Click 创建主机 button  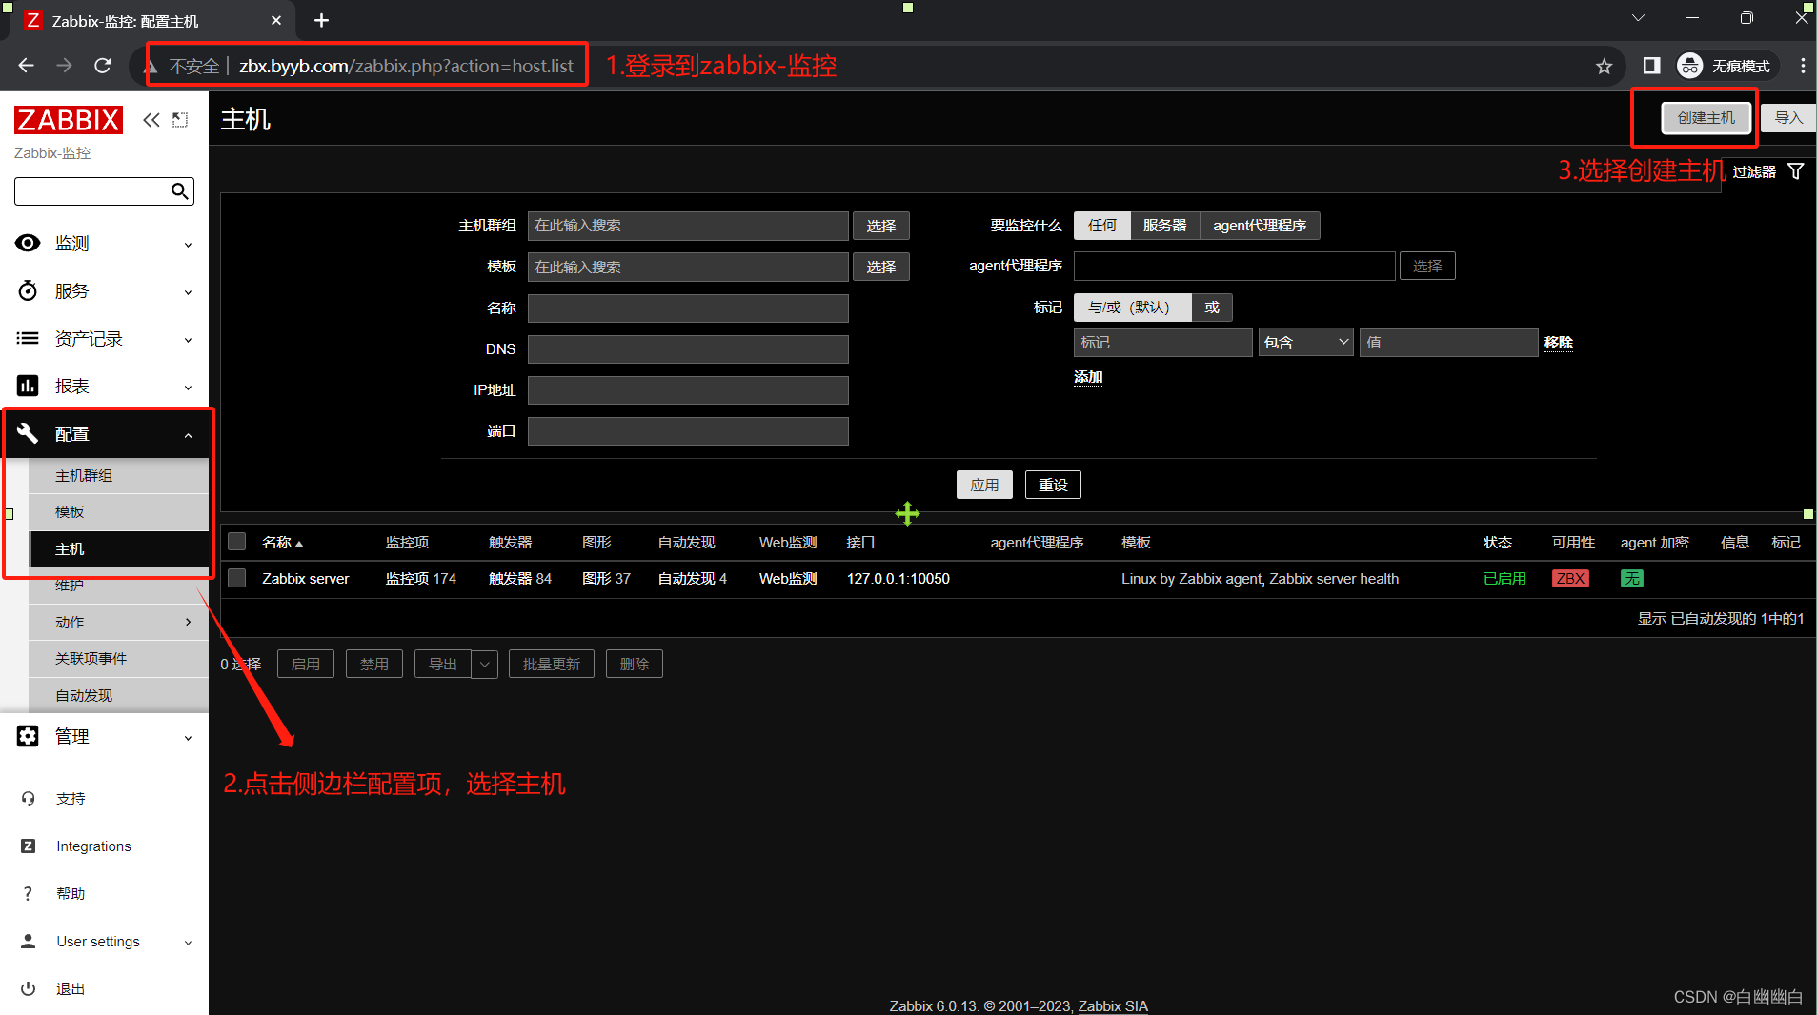pos(1706,118)
